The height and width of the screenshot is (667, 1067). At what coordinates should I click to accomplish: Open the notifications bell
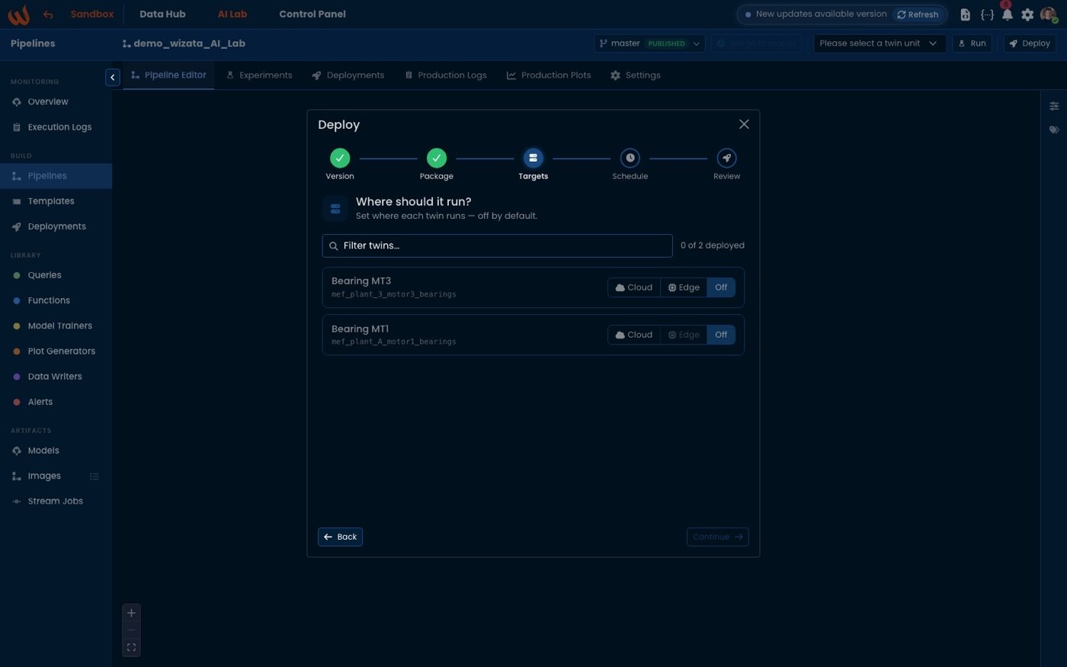coord(1007,14)
